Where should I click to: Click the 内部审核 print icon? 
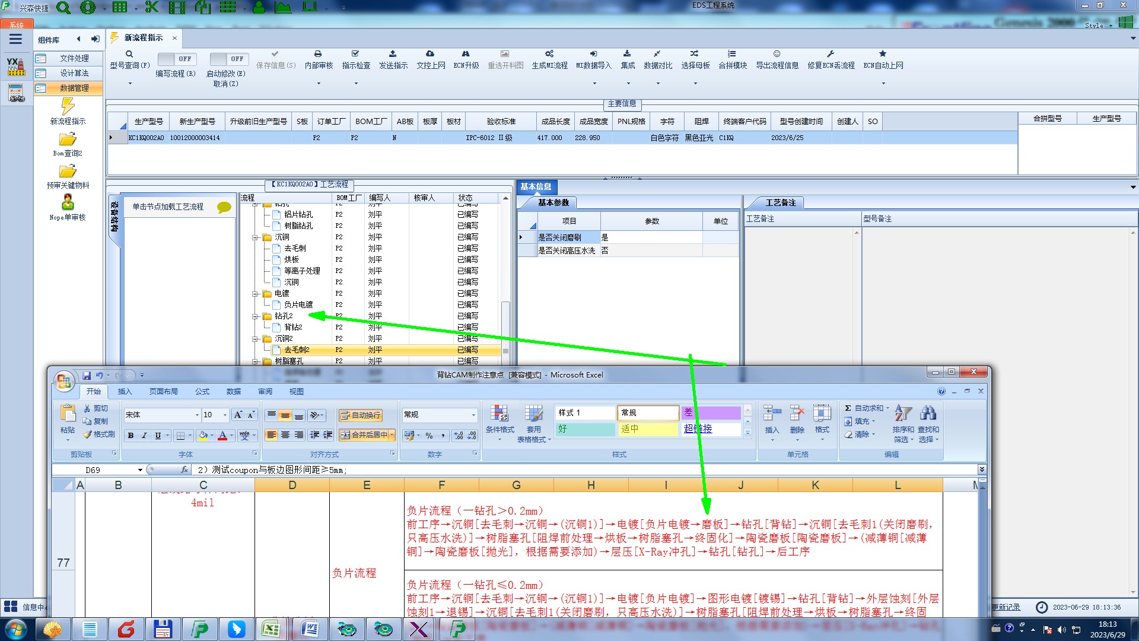click(318, 54)
